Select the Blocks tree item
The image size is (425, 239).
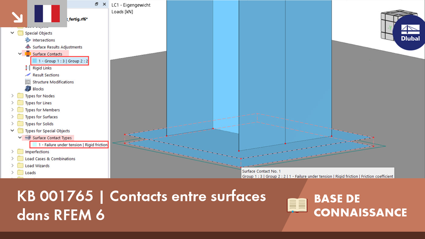[x=38, y=89]
